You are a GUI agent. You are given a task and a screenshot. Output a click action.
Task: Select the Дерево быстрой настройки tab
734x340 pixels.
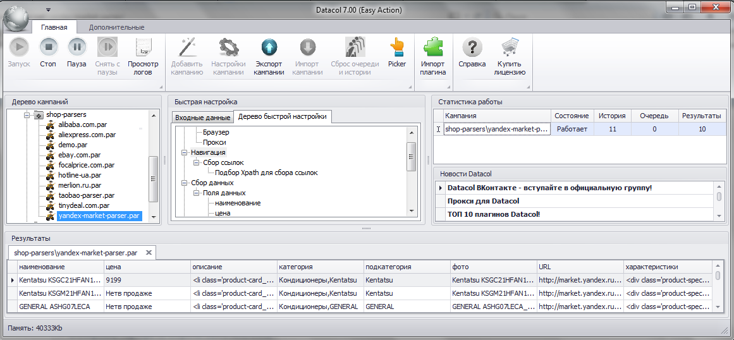(282, 116)
